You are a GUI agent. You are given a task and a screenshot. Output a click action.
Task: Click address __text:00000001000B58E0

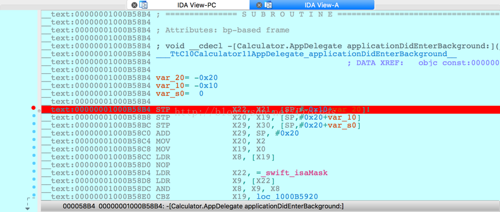pyautogui.click(x=97, y=196)
